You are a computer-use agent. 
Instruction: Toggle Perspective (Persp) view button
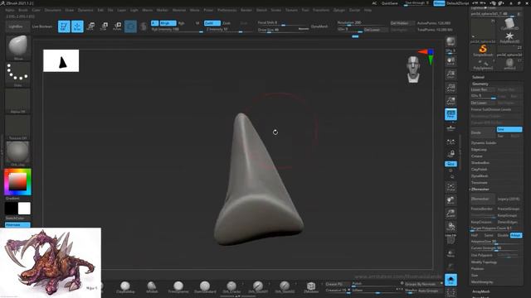point(451,114)
